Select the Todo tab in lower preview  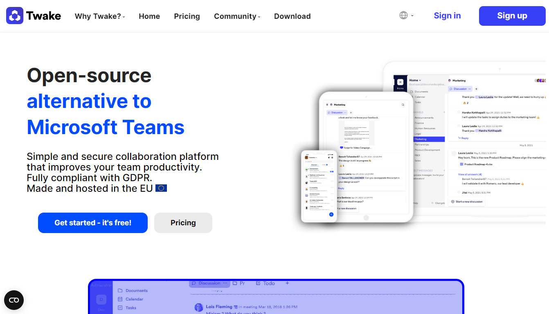pyautogui.click(x=265, y=283)
